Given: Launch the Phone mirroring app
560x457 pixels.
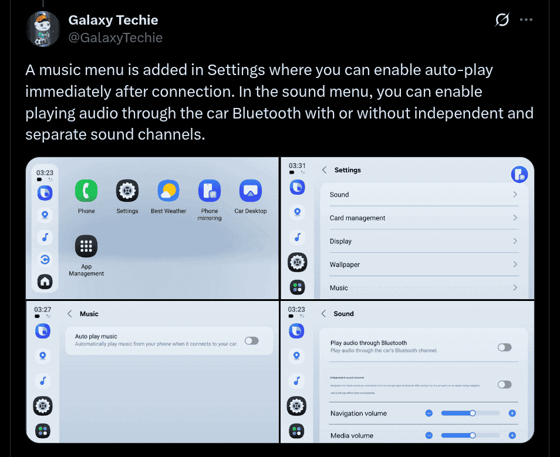Looking at the screenshot, I should click(210, 191).
